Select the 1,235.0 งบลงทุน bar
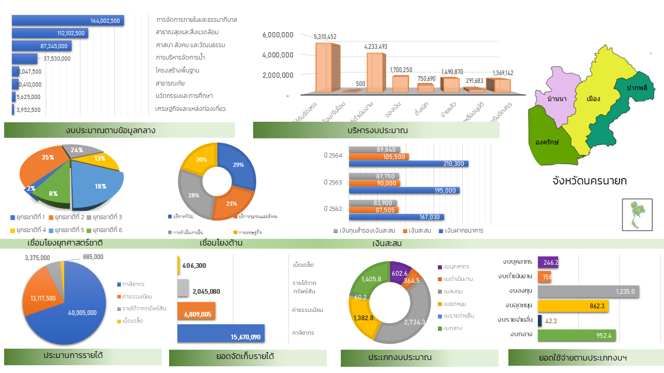Image resolution: width=664 pixels, height=373 pixels. click(588, 292)
